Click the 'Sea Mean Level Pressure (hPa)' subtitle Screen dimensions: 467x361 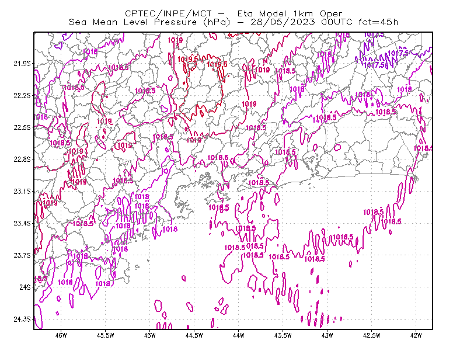pyautogui.click(x=149, y=22)
